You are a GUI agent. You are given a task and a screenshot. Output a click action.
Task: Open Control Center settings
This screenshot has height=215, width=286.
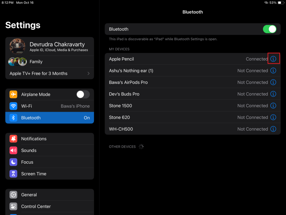tap(49, 207)
